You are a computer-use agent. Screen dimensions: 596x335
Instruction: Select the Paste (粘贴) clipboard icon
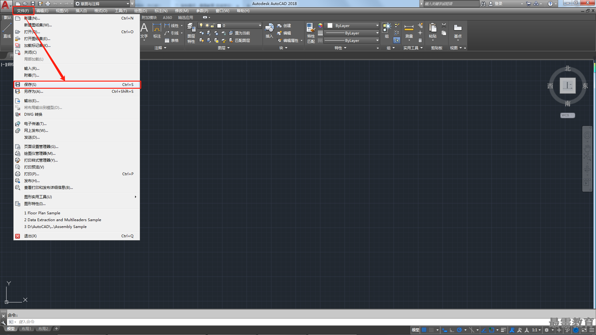(x=432, y=31)
